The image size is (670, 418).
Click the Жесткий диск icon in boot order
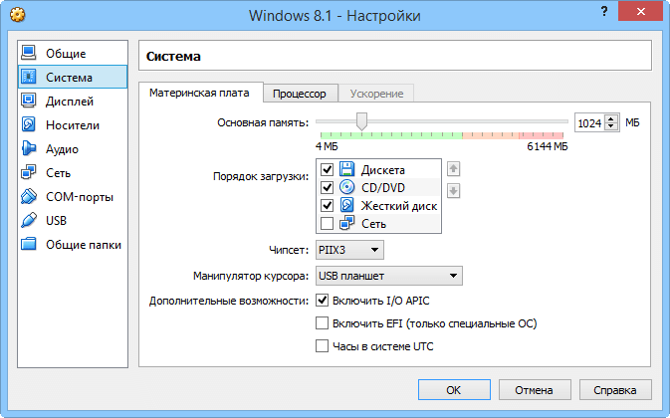pyautogui.click(x=347, y=205)
